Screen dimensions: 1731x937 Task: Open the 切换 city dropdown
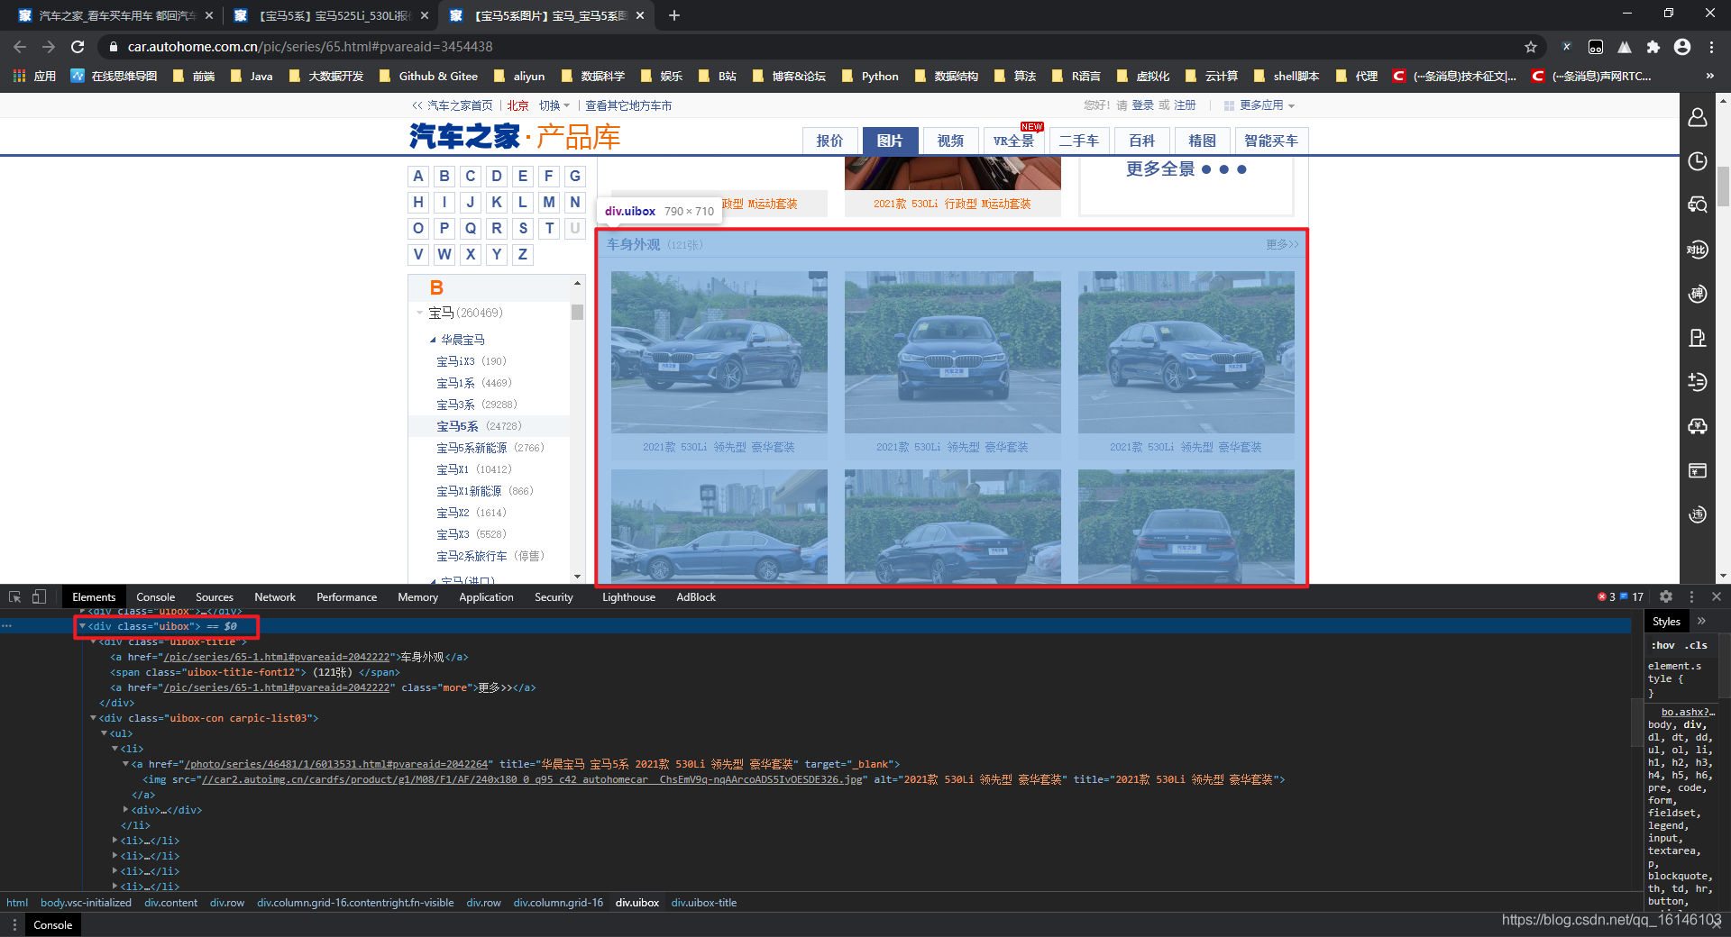[x=554, y=105]
